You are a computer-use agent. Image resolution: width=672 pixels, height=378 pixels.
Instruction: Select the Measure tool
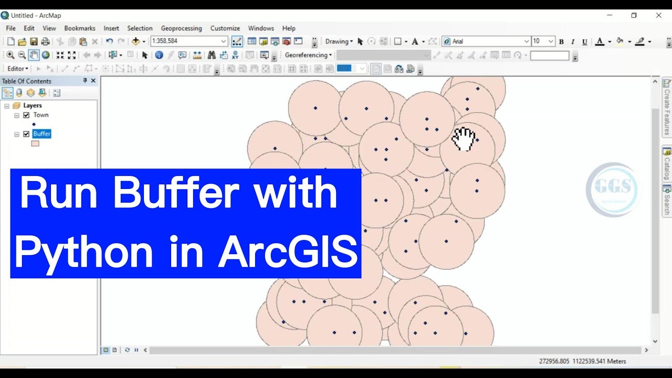[197, 55]
